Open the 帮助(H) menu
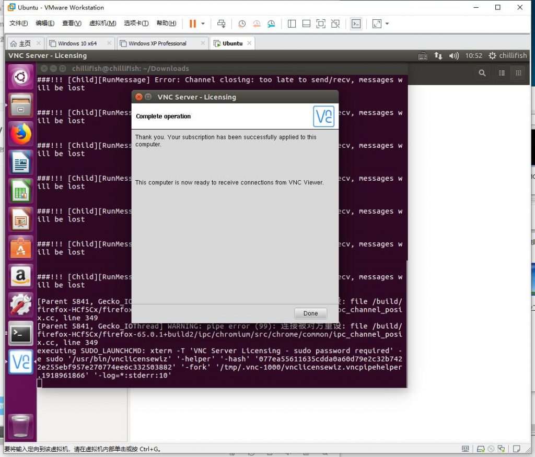 tap(166, 23)
